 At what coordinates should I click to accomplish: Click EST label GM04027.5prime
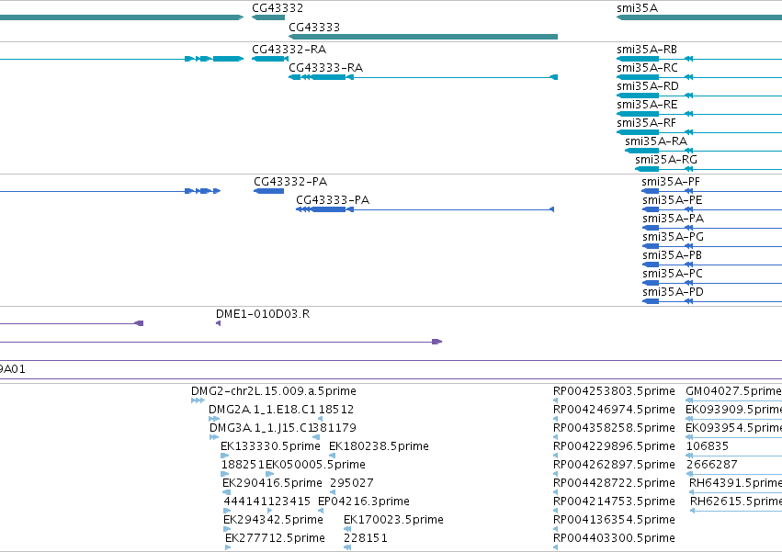point(733,391)
